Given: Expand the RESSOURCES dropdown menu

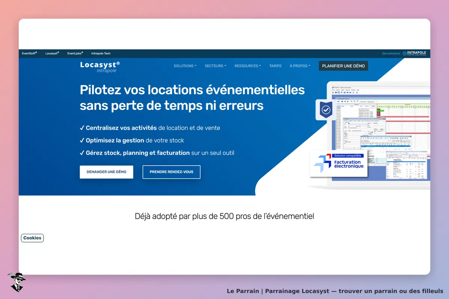Looking at the screenshot, I should pos(248,66).
